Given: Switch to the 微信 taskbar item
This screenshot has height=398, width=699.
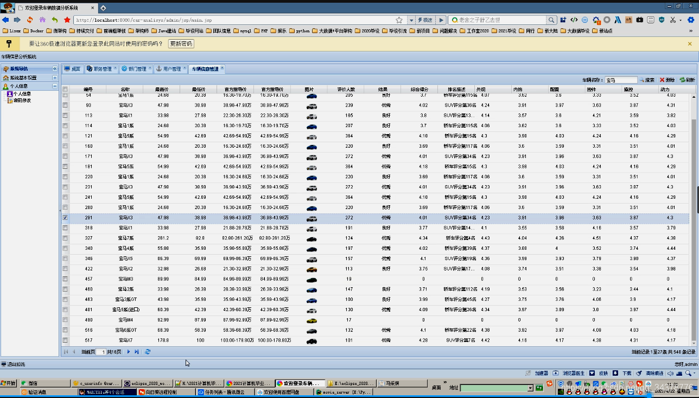Looking at the screenshot, I should (x=45, y=383).
